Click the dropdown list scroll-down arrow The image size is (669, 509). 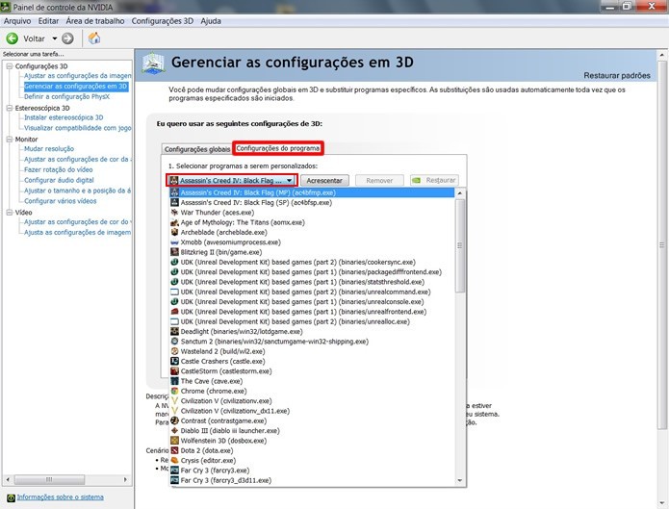point(460,480)
